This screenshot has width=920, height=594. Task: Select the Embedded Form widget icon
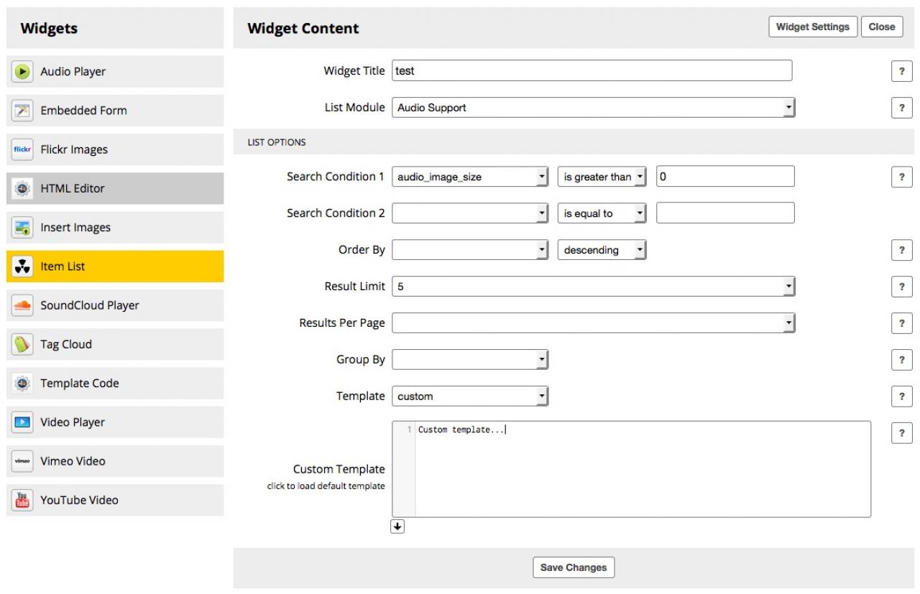pos(22,111)
